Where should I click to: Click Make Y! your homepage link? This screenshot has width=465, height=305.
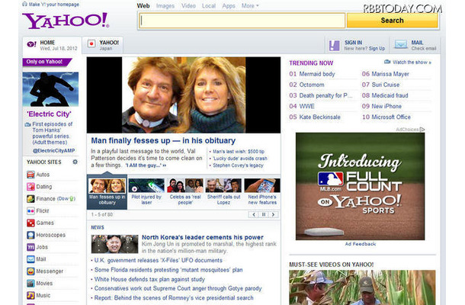[54, 5]
